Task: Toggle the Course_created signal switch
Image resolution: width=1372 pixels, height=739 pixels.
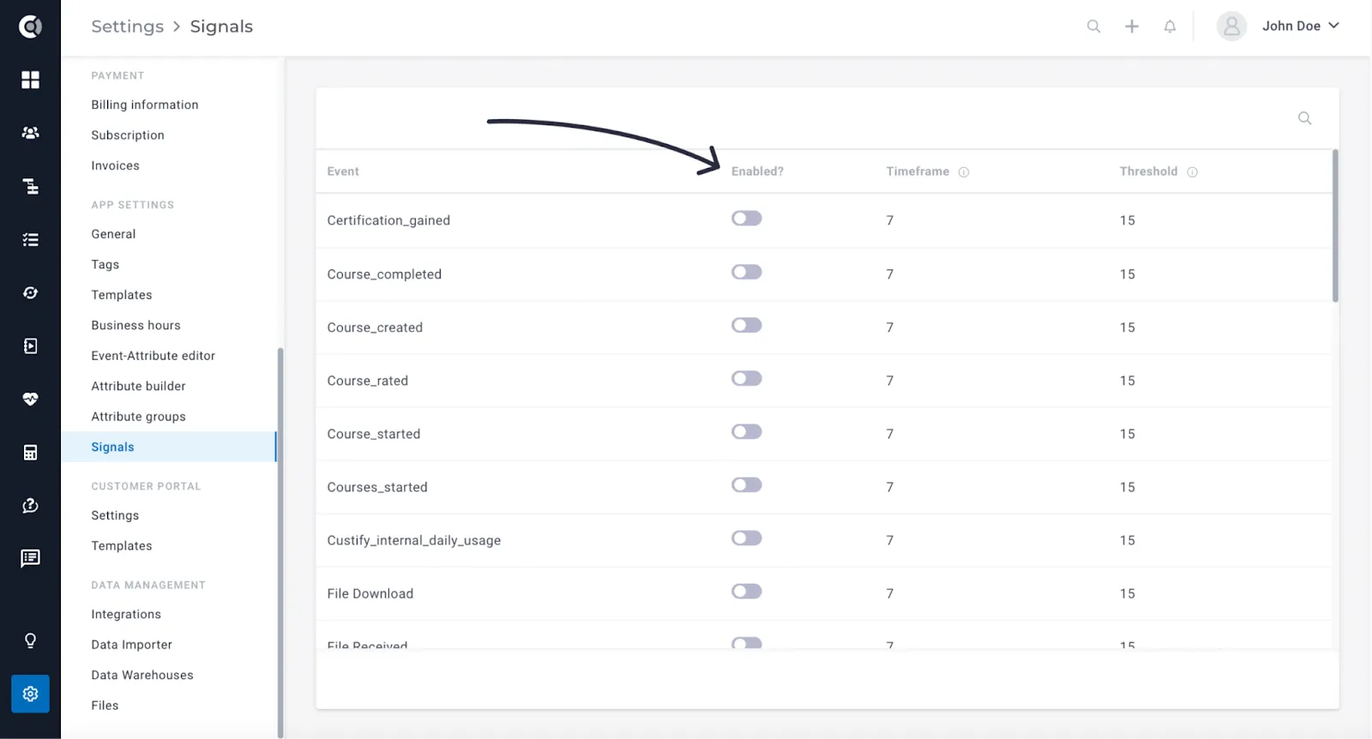Action: 747,325
